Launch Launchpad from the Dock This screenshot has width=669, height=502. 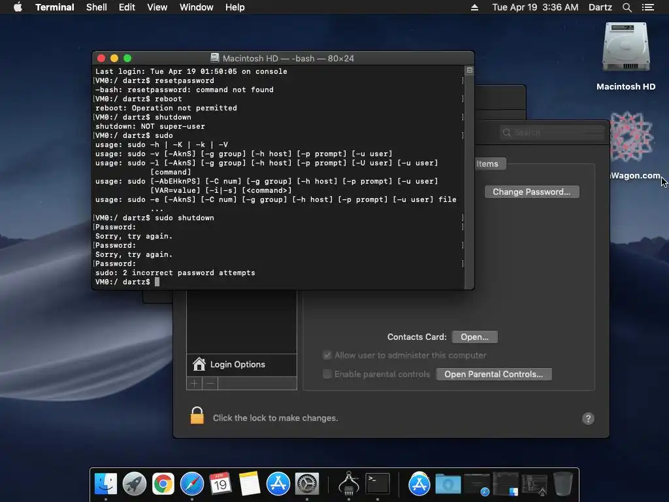coord(135,484)
